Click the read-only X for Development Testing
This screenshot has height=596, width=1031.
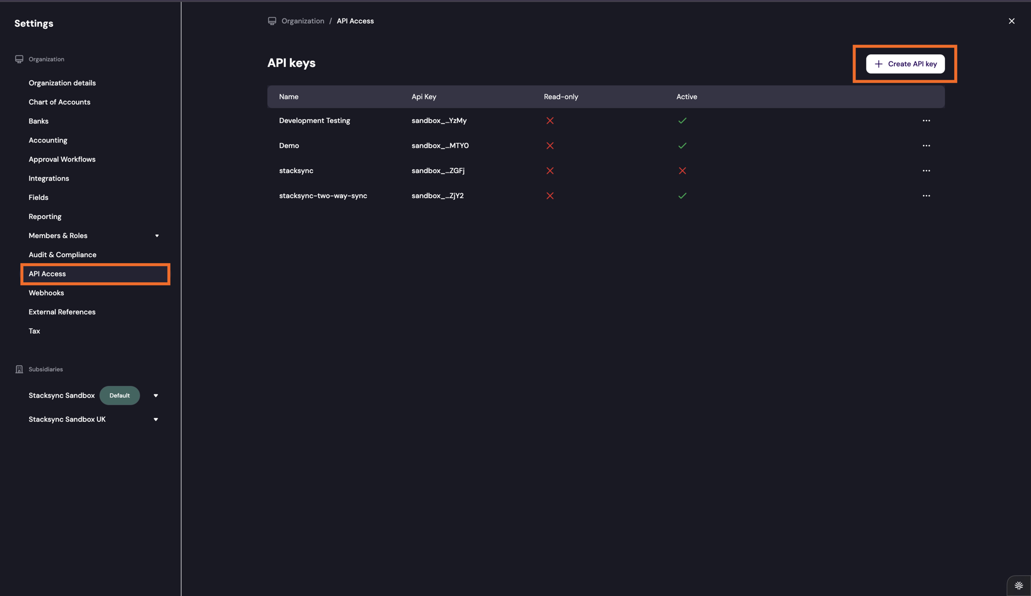(550, 121)
